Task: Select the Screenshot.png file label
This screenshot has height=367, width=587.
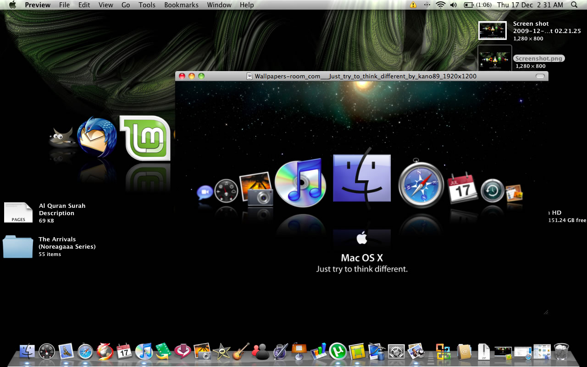Action: click(539, 59)
